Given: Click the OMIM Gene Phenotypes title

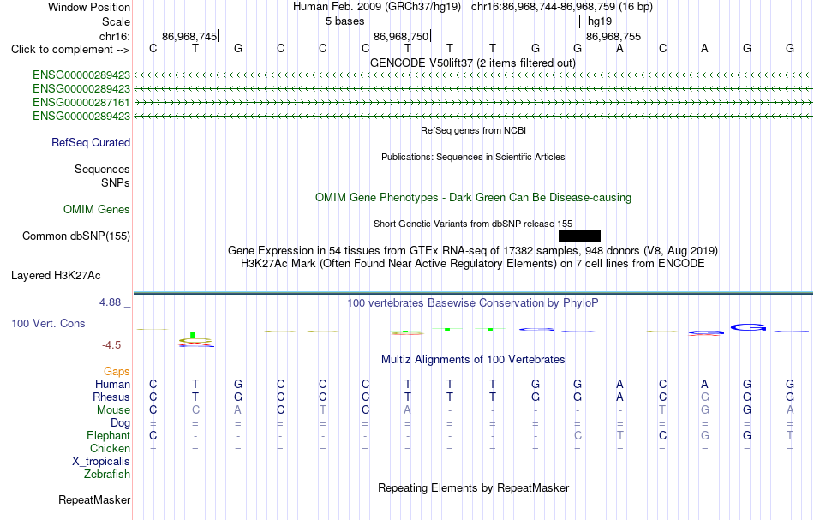Looking at the screenshot, I should pos(473,197).
